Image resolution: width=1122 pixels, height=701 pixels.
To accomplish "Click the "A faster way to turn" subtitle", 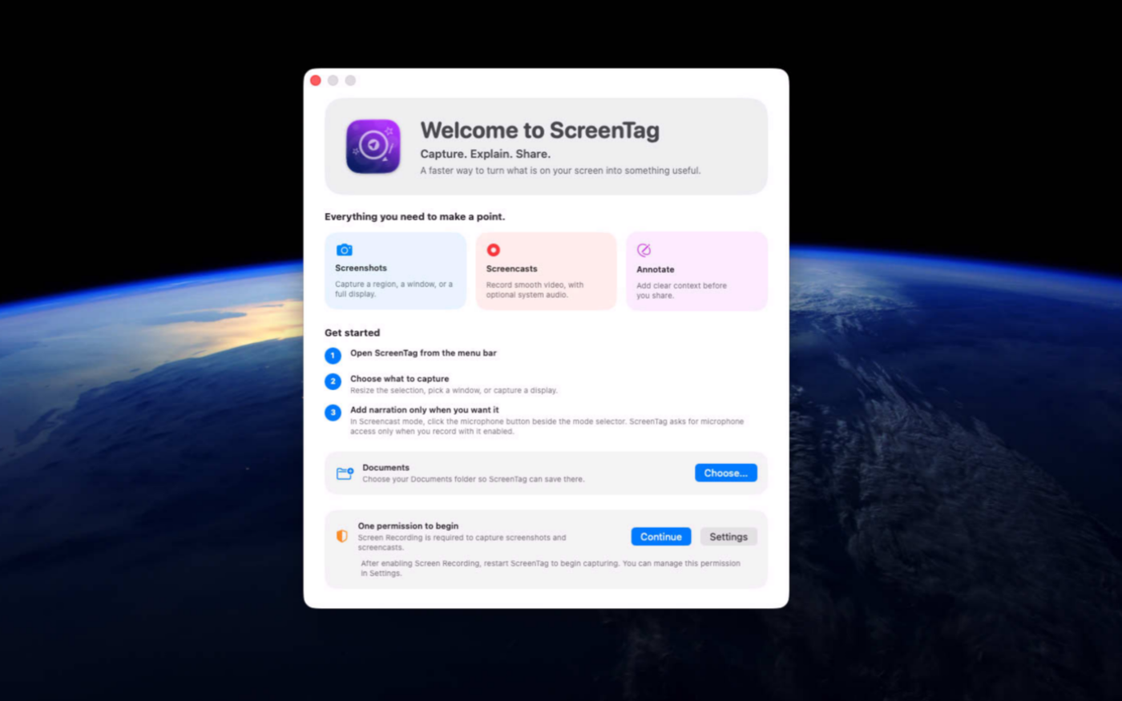I will 560,171.
